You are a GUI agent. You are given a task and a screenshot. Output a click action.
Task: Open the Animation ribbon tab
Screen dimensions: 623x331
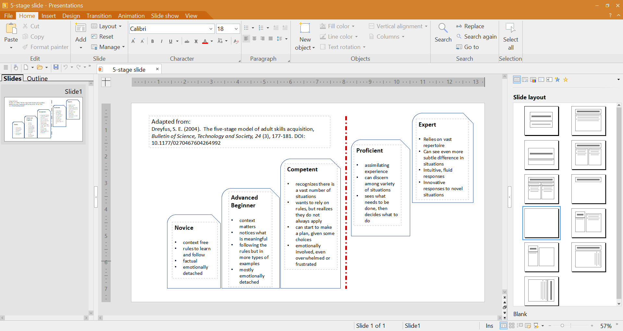131,16
